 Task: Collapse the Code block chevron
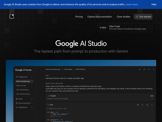coord(152,105)
